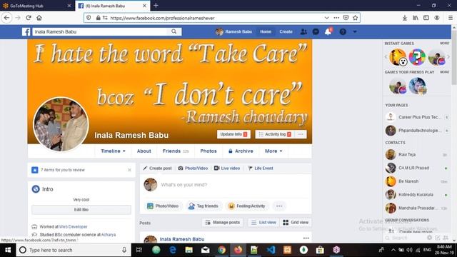Screen dimensions: 457x257
Task: Open File Explorer from taskbar
Action: (x=189, y=250)
